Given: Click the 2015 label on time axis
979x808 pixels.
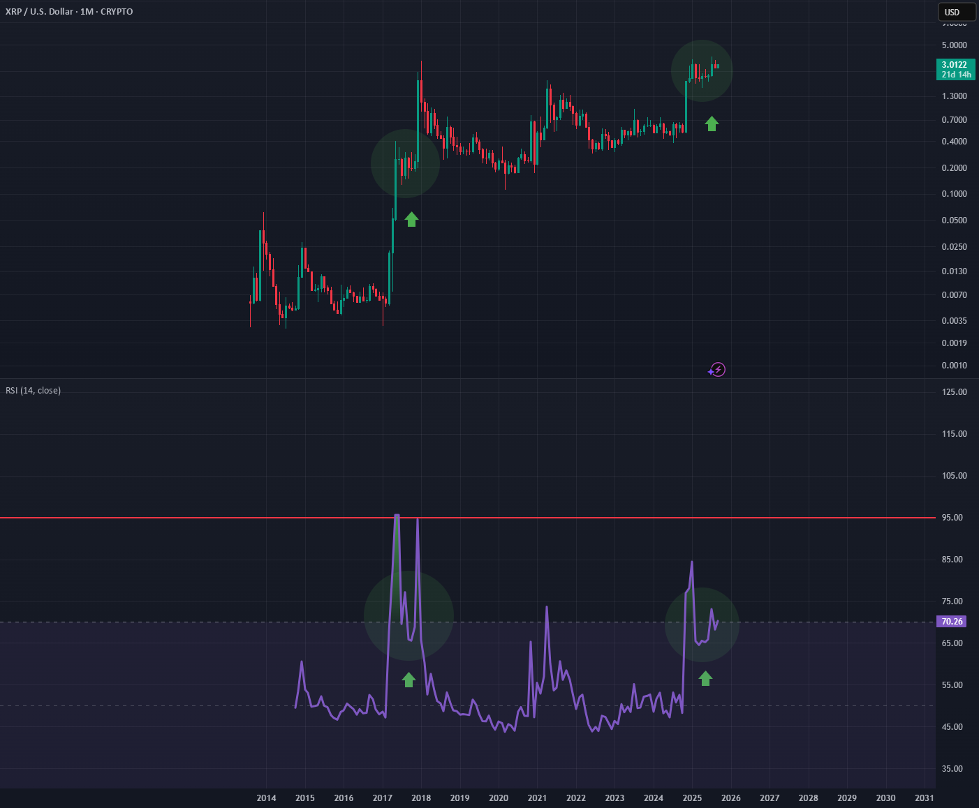Looking at the screenshot, I should [x=305, y=798].
